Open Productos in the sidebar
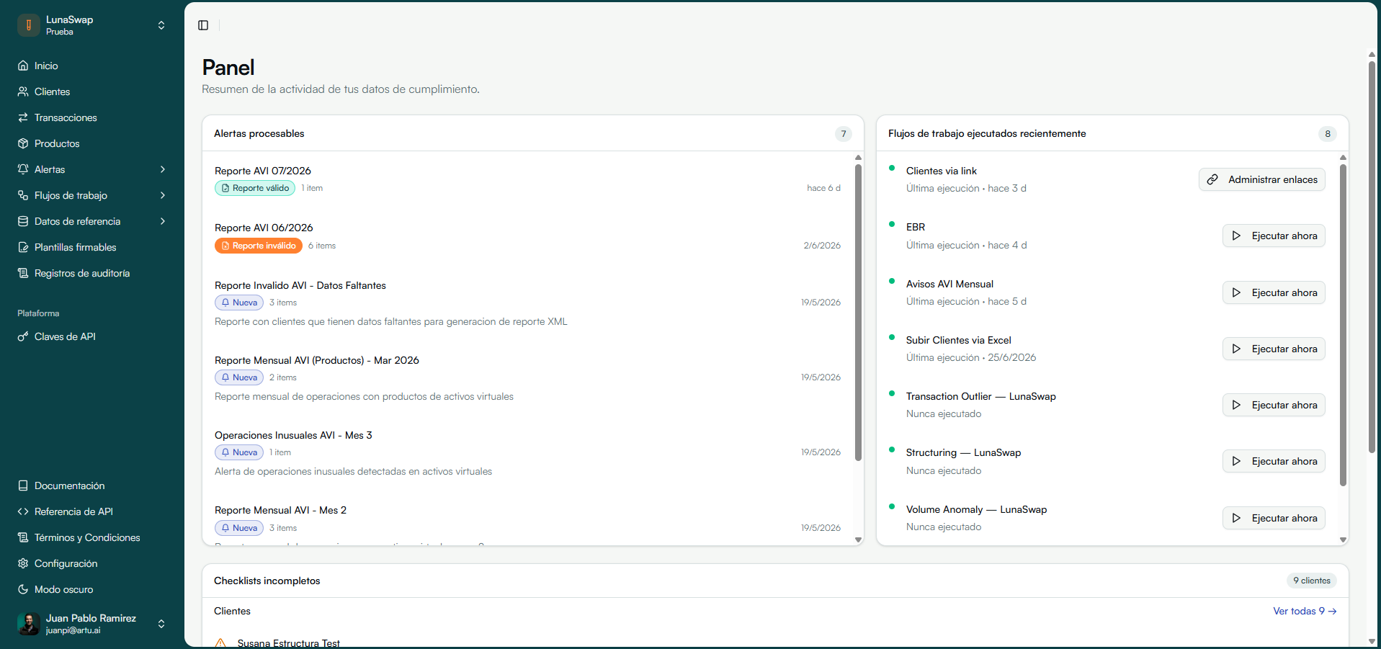 tap(92, 143)
